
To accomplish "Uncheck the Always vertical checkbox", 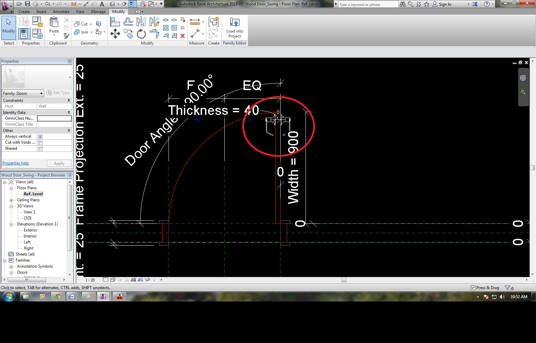I will pos(40,137).
